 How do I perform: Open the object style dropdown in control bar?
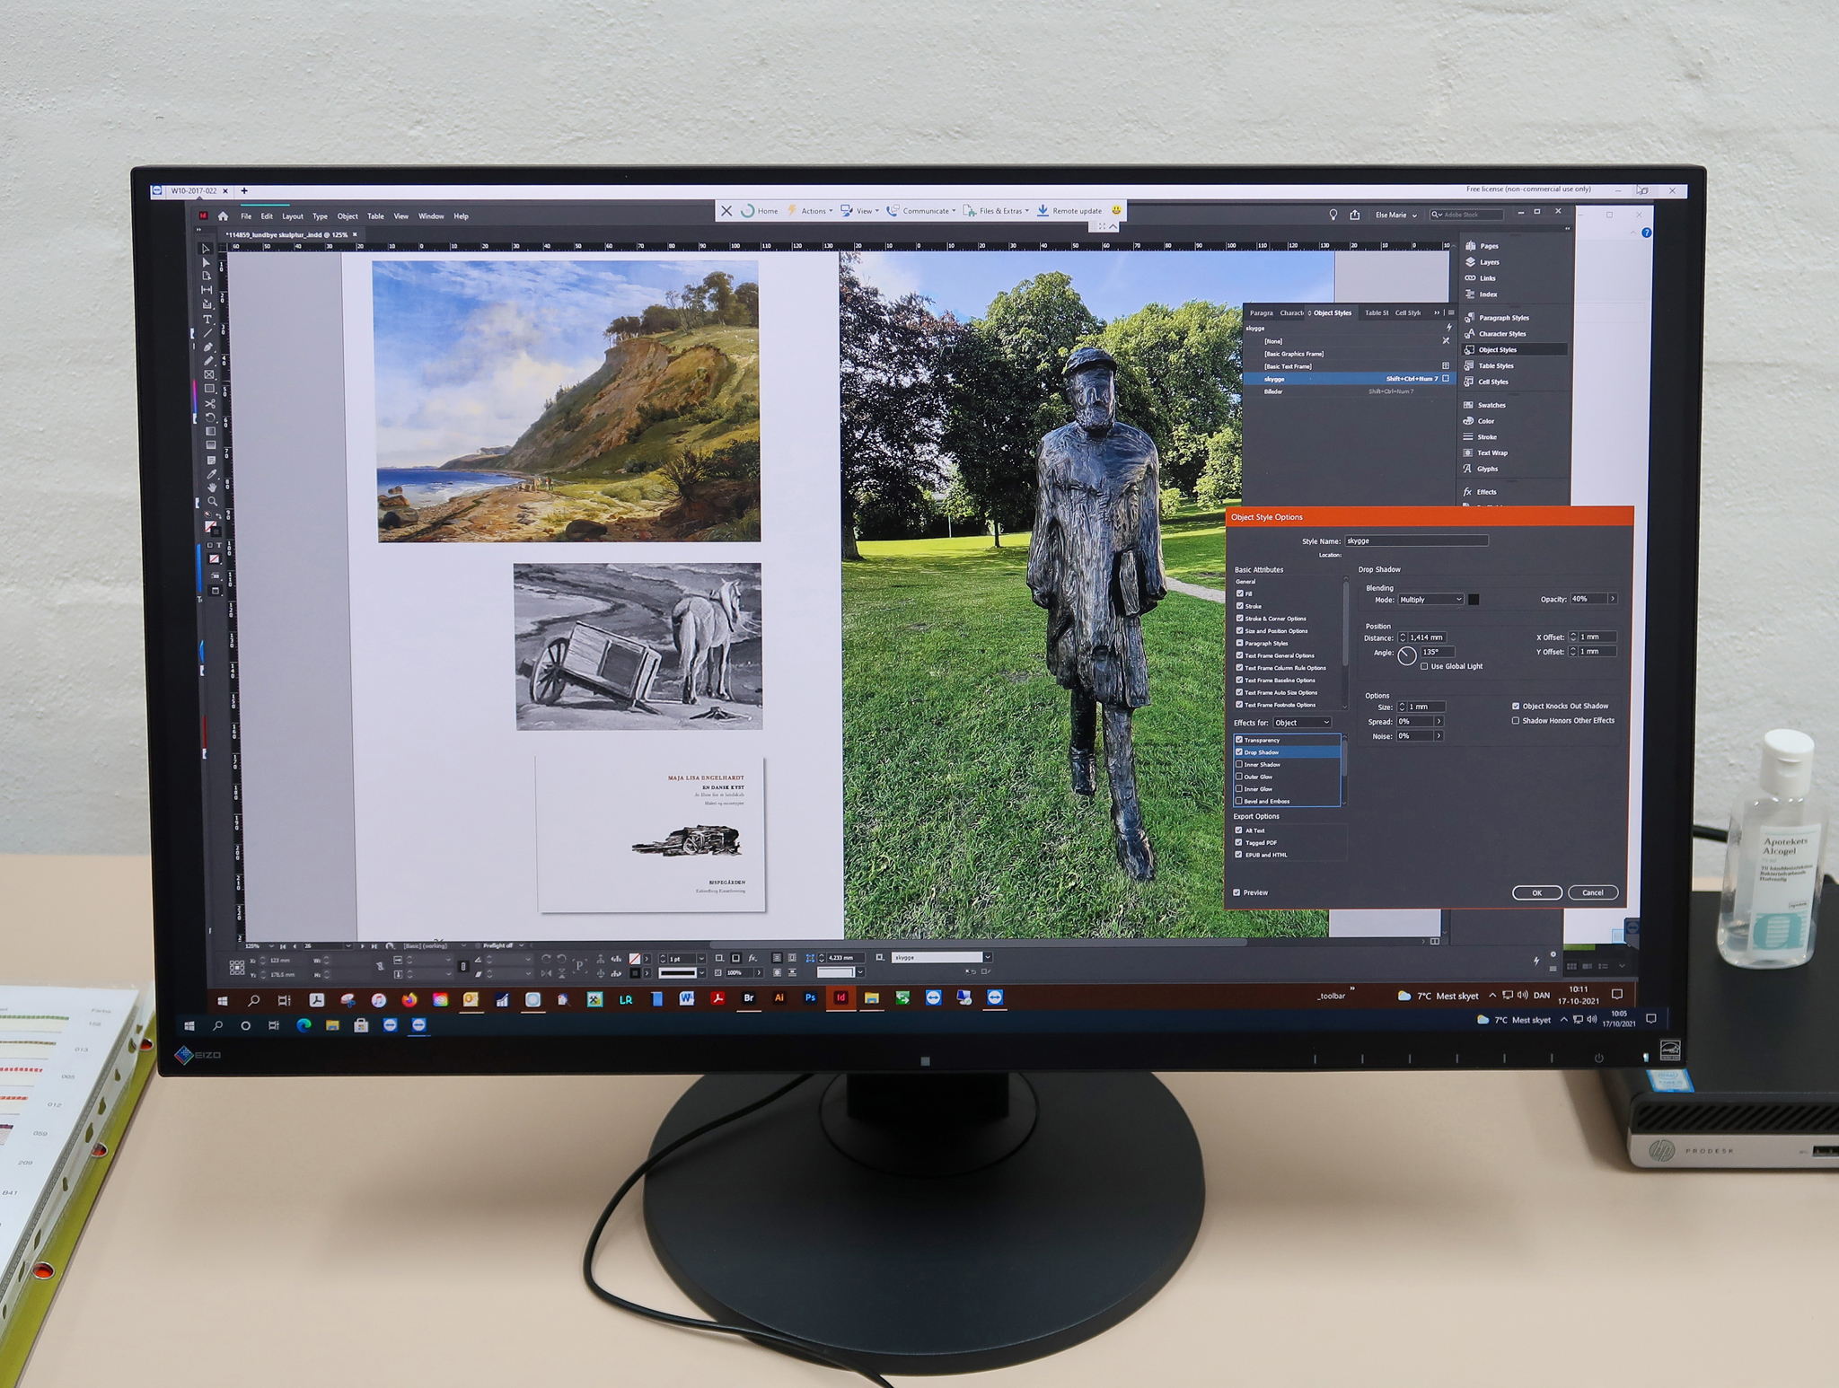click(x=988, y=957)
